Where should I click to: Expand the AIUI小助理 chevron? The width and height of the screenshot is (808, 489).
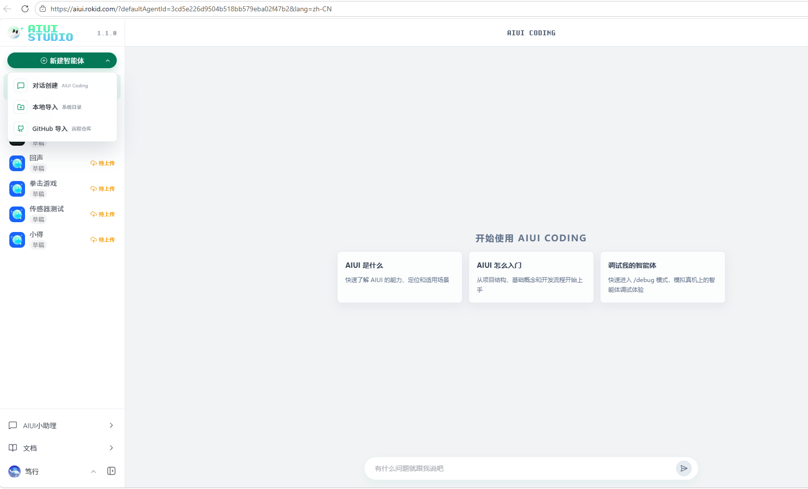[111, 425]
